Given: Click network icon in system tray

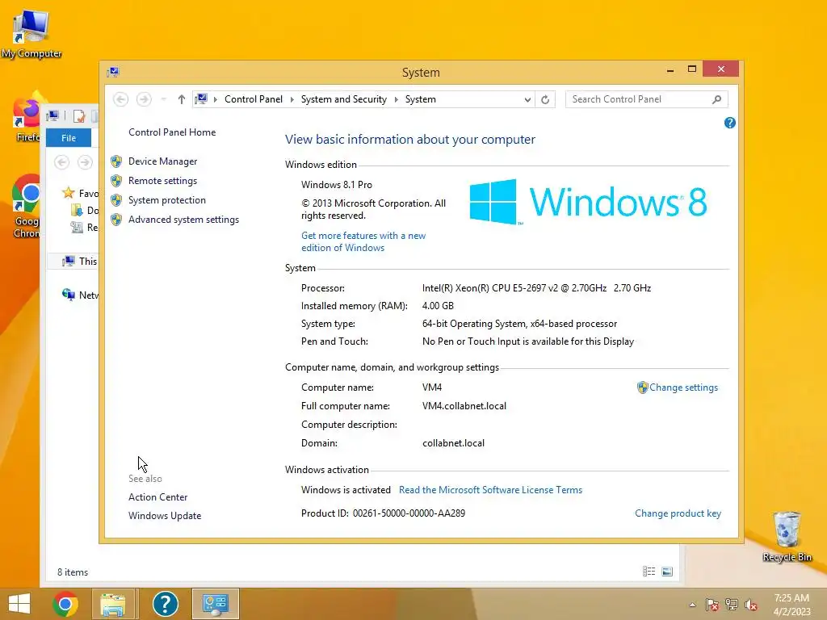Looking at the screenshot, I should point(732,605).
